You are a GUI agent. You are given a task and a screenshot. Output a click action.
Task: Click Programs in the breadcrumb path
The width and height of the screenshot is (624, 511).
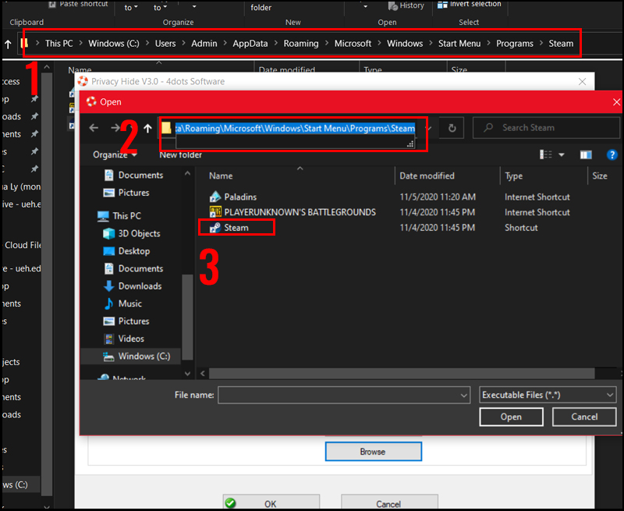tap(514, 44)
